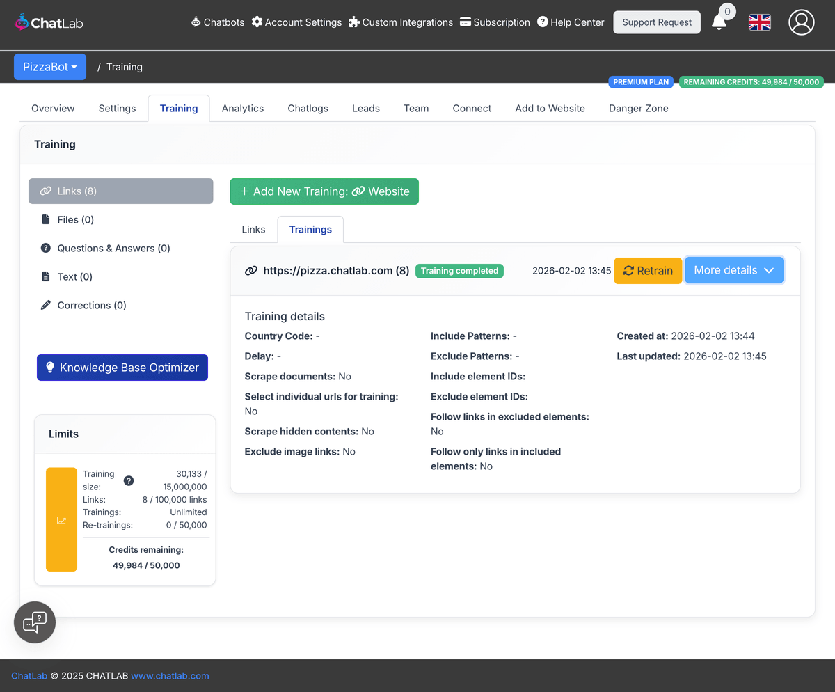Click the orange usage bar in Limits panel
Image resolution: width=835 pixels, height=692 pixels.
[61, 518]
